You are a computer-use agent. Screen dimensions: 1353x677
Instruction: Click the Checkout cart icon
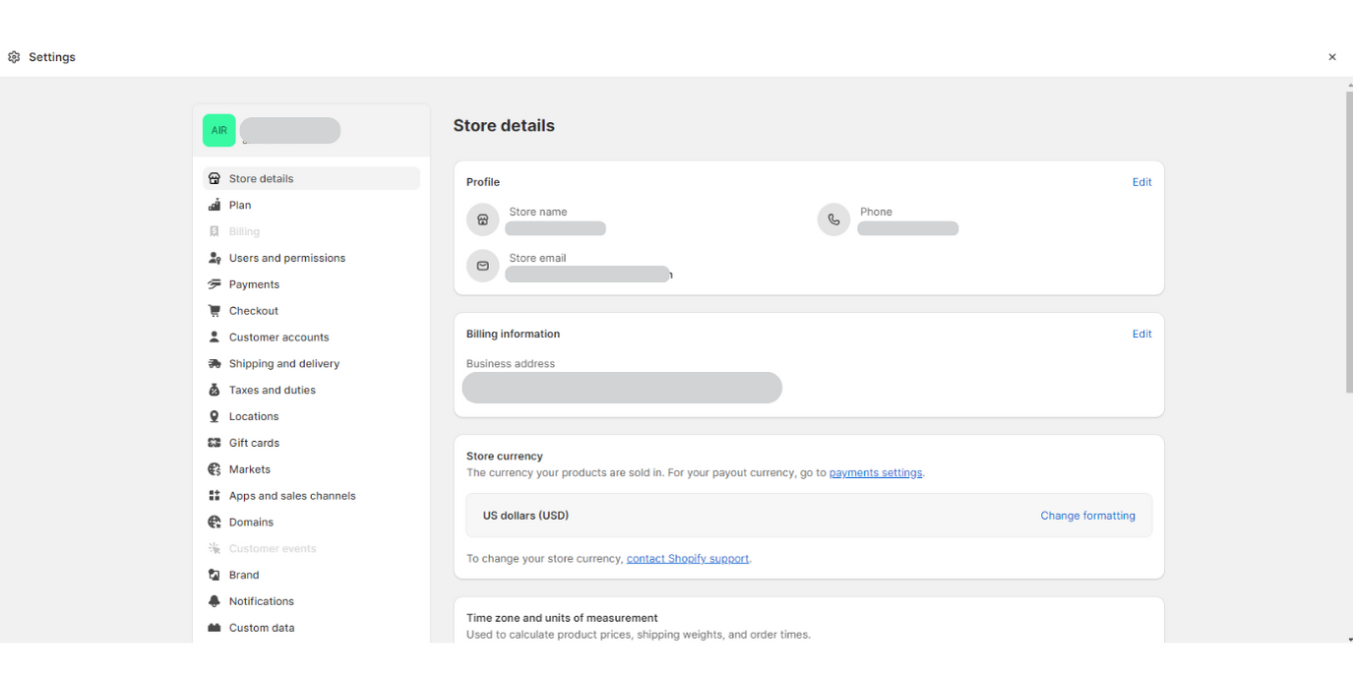pyautogui.click(x=215, y=311)
